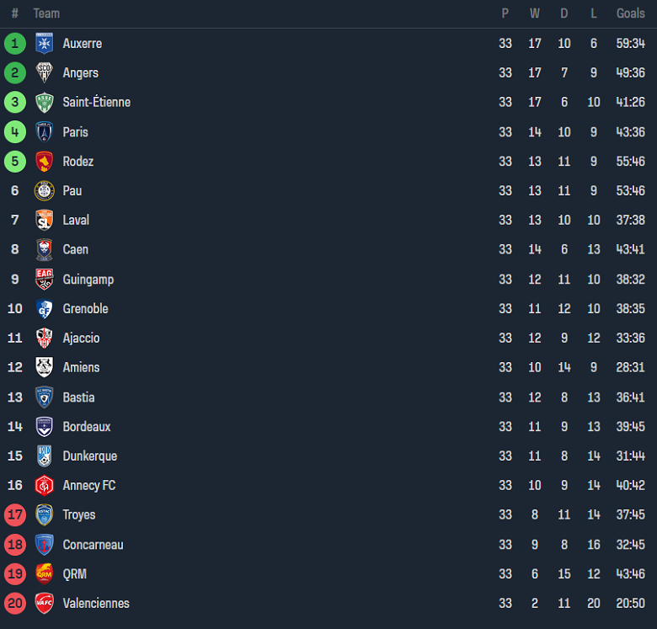
Task: Click the Auxerre club crest icon
Action: 44,44
